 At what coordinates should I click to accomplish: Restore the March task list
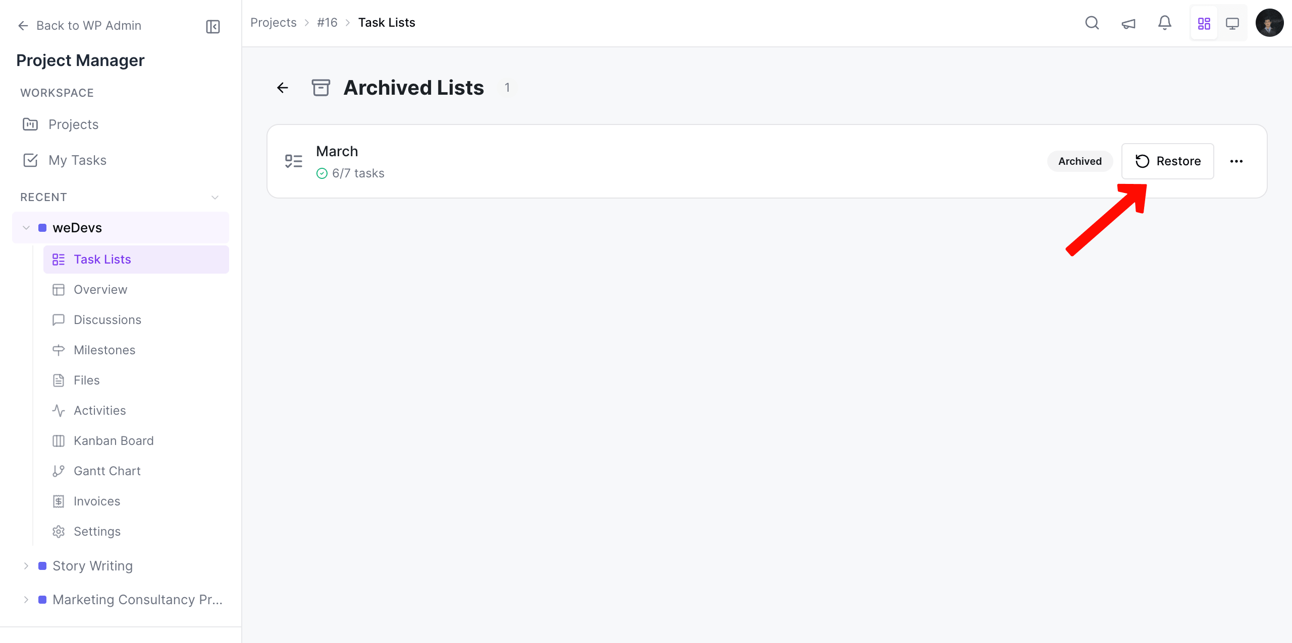pyautogui.click(x=1167, y=161)
